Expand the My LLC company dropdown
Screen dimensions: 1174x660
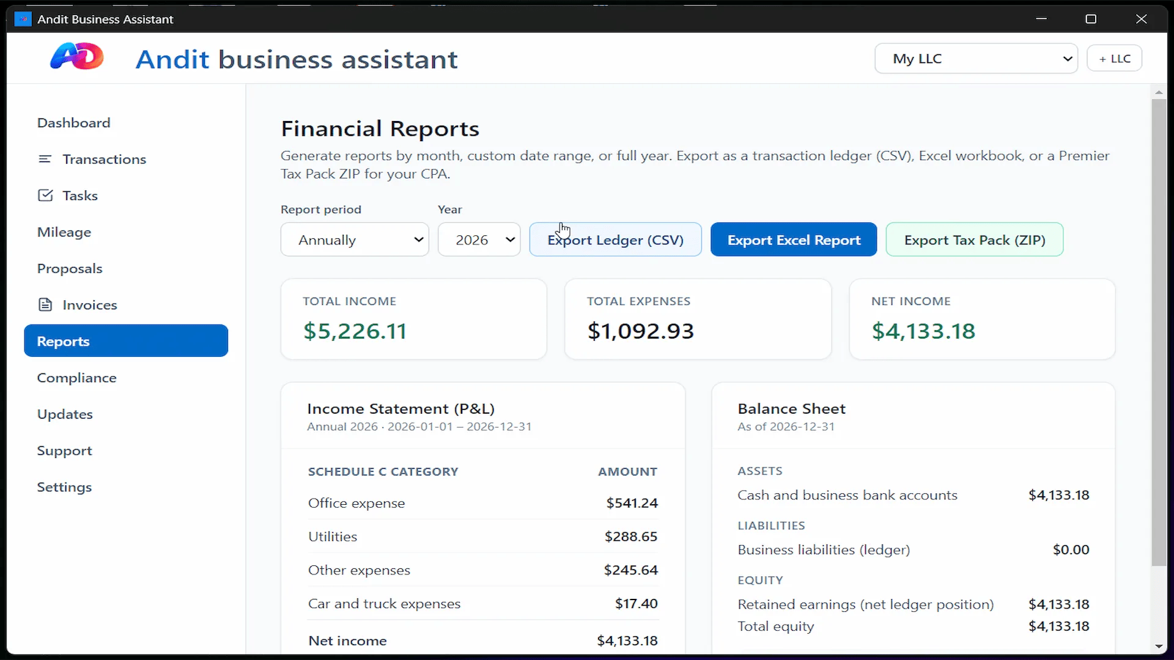[976, 59]
